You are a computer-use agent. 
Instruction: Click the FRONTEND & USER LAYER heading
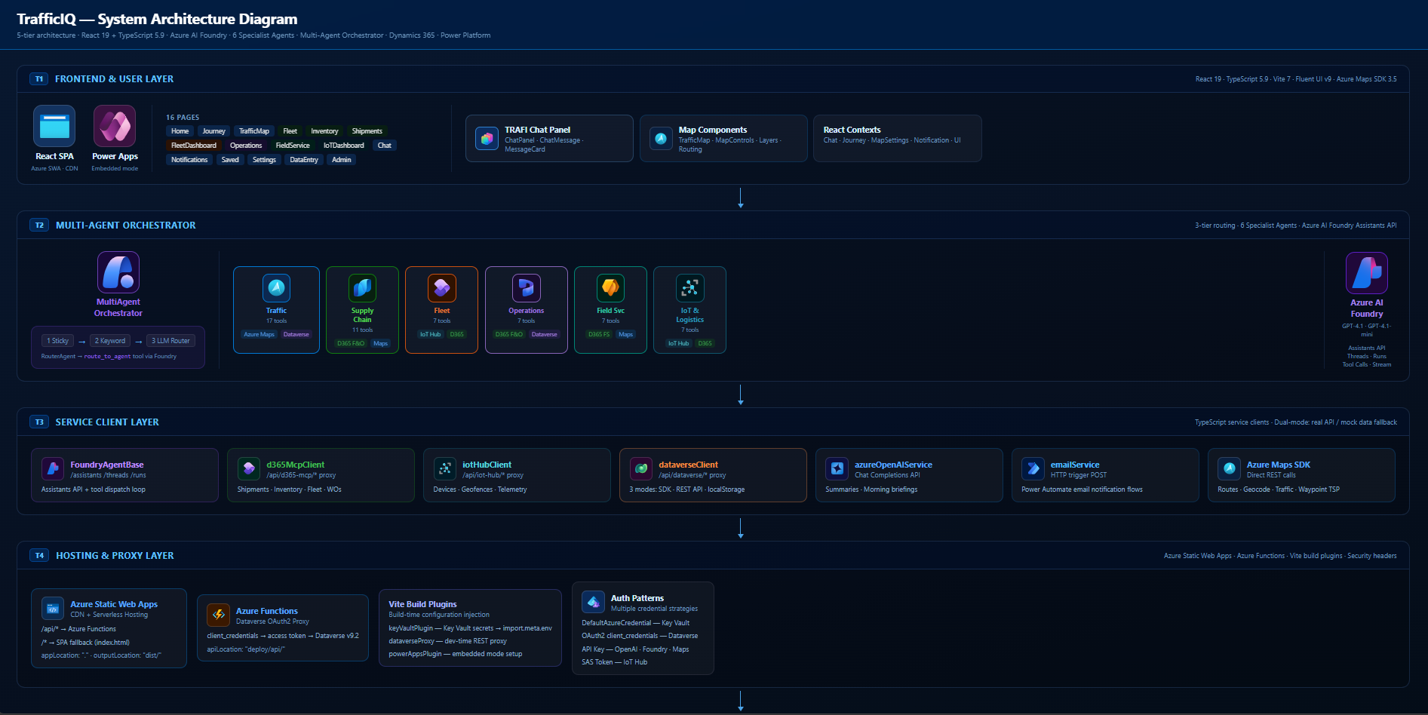pos(114,79)
